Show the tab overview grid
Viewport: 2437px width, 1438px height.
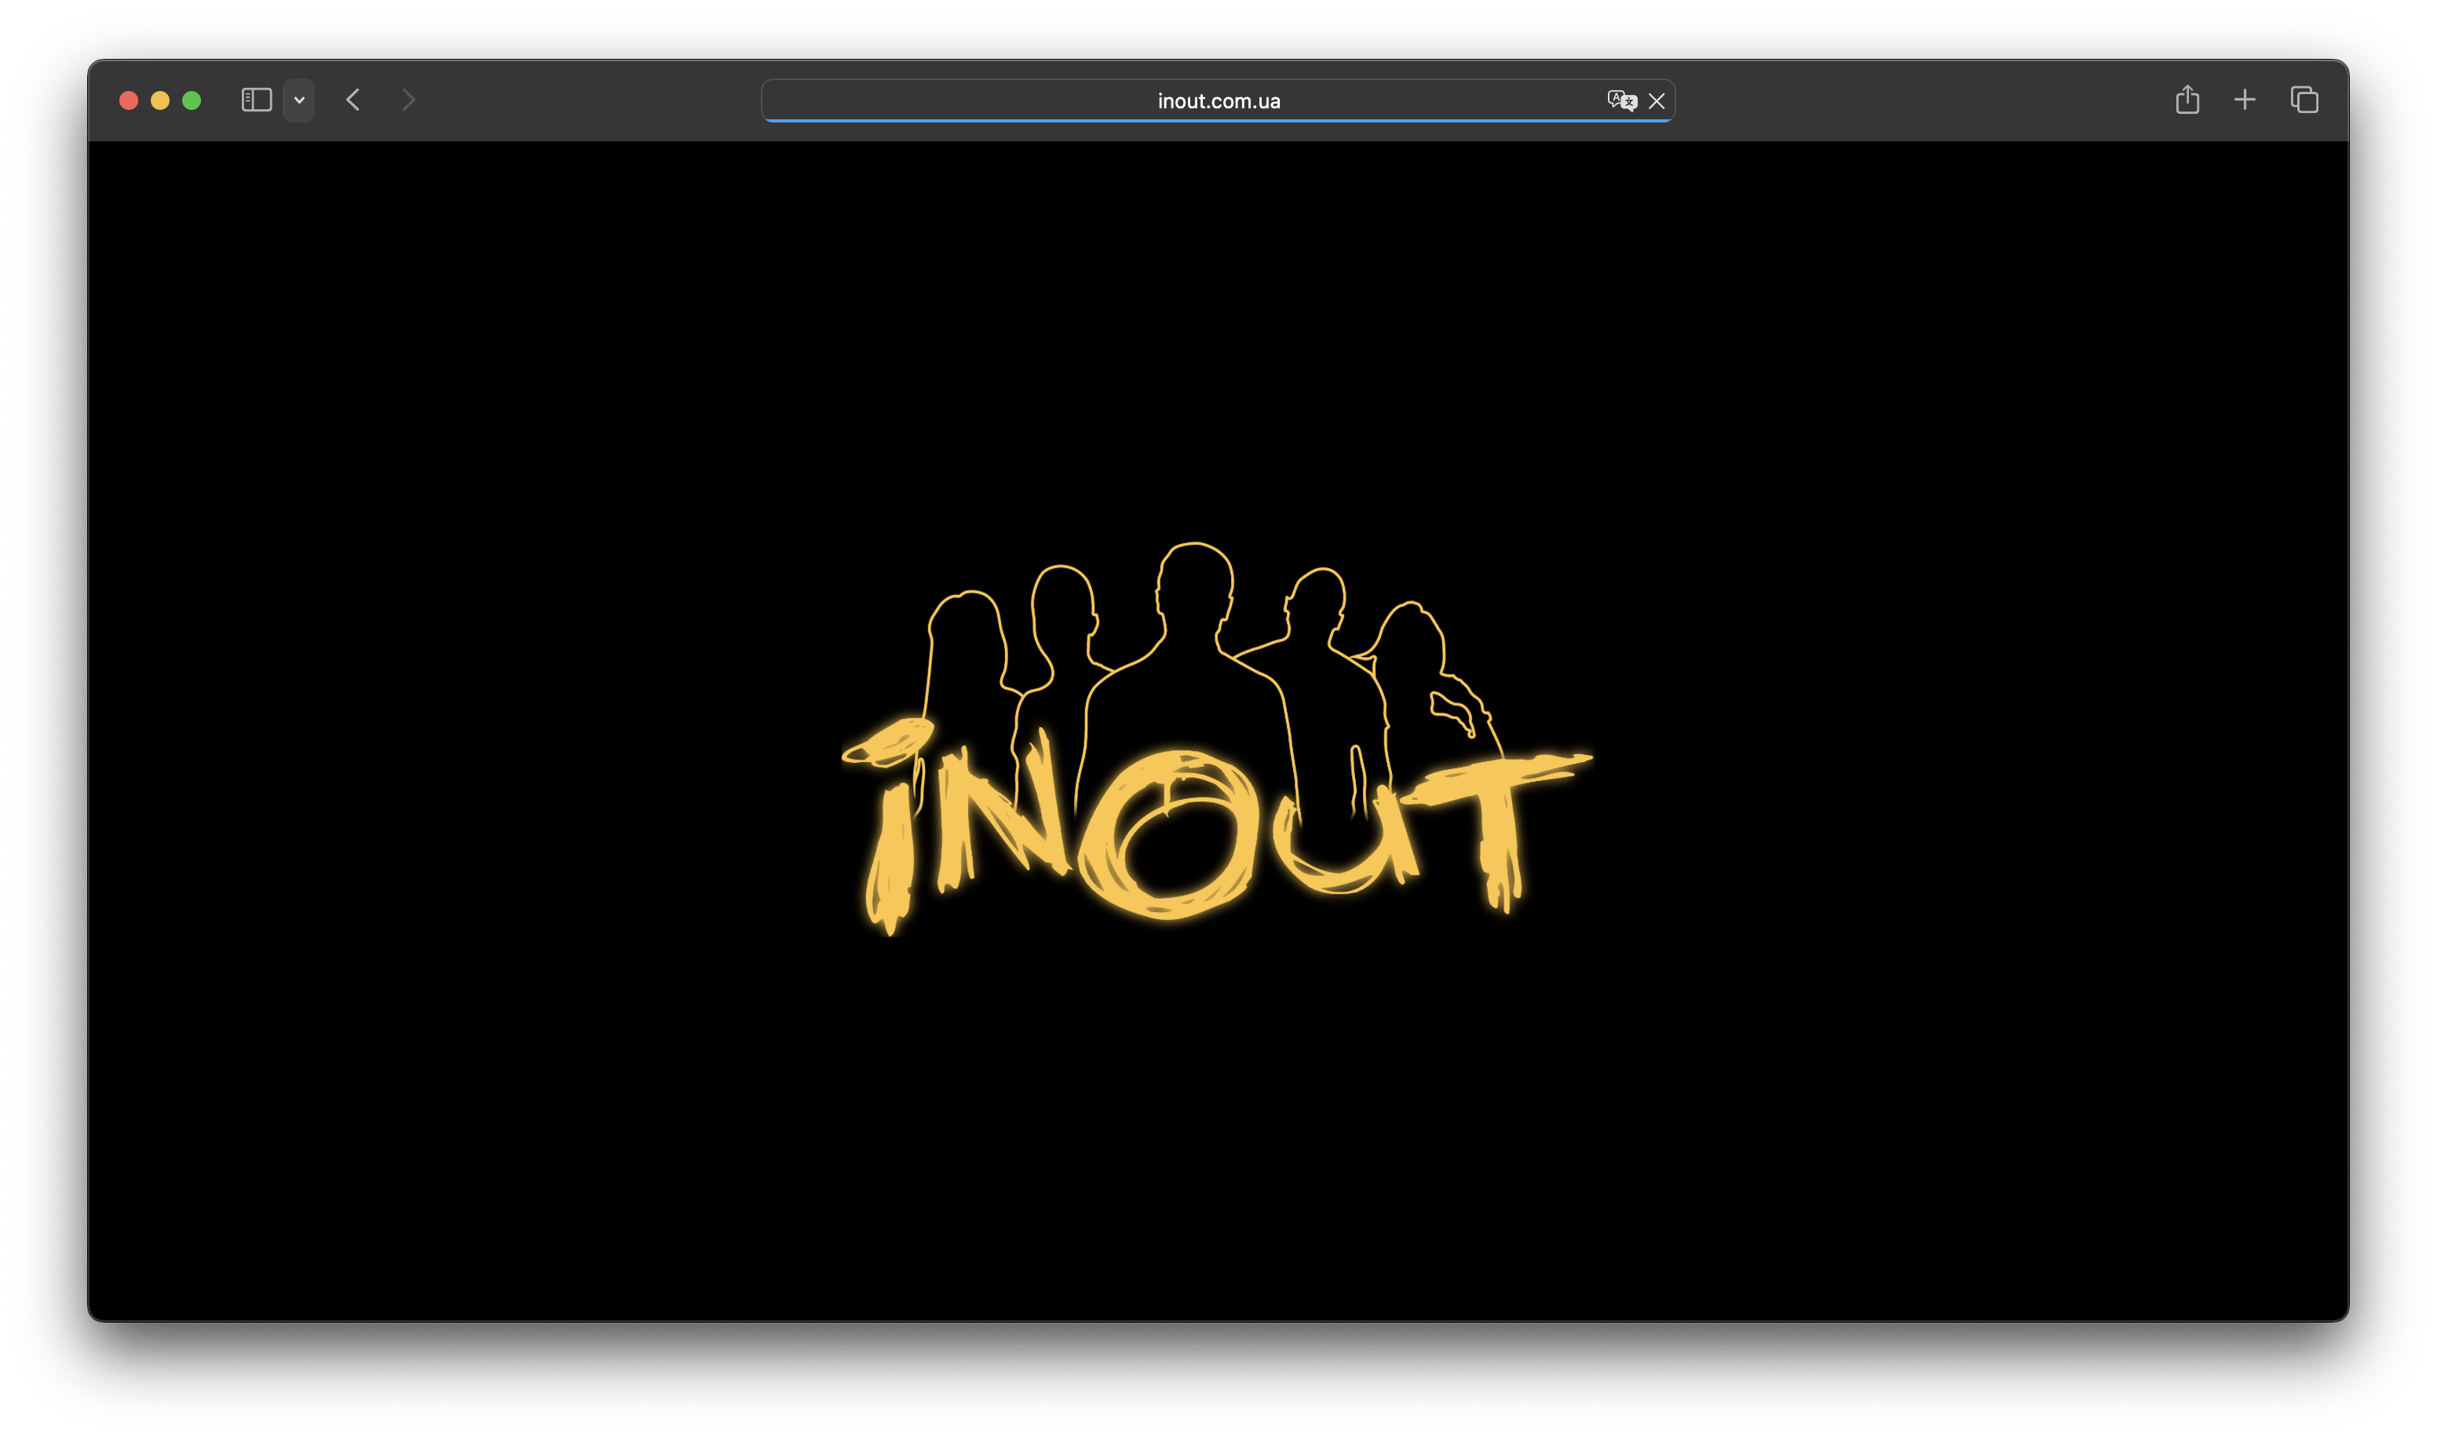[x=2304, y=100]
